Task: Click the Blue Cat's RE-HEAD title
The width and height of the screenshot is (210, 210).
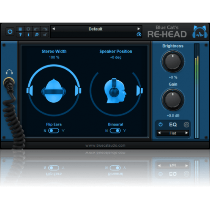Action: pyautogui.click(x=167, y=32)
